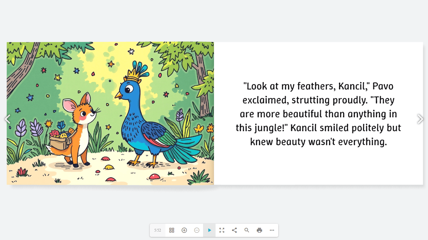Go to the previous page arrow
The image size is (428, 240).
point(7,119)
